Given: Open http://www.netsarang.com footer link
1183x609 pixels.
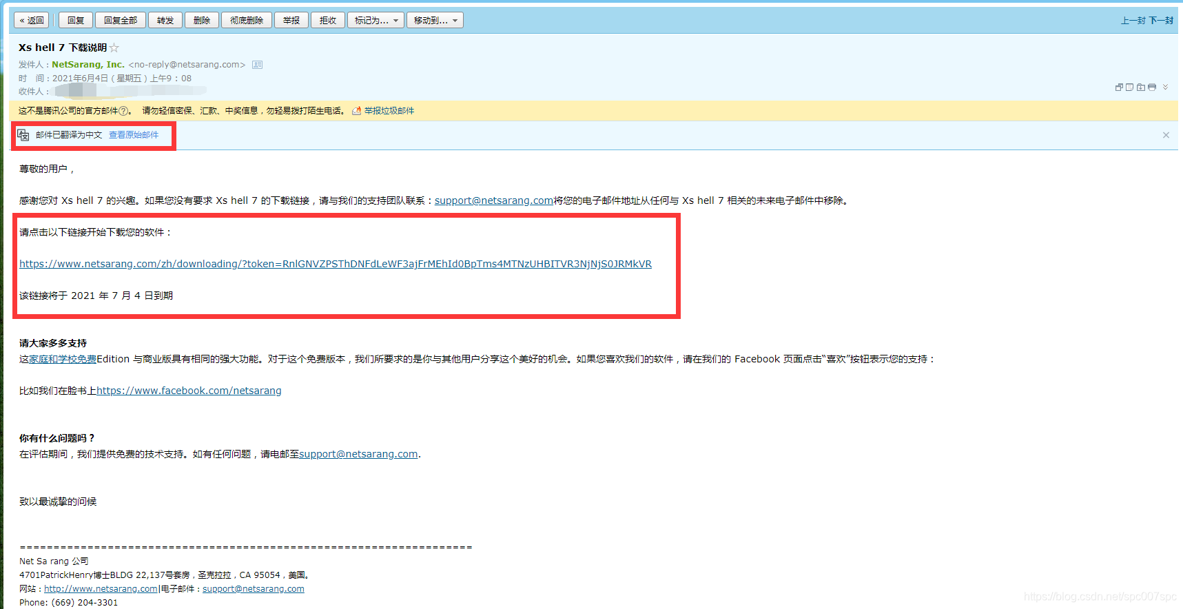Looking at the screenshot, I should pos(101,589).
